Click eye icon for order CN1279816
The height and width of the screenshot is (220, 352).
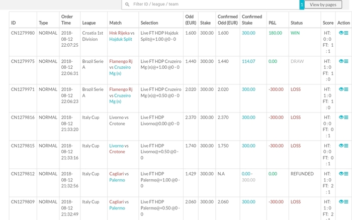pos(341,118)
